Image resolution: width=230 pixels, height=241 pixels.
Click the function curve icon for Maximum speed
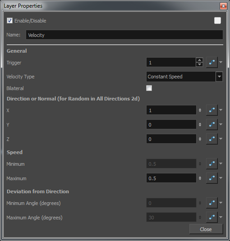click(x=212, y=178)
